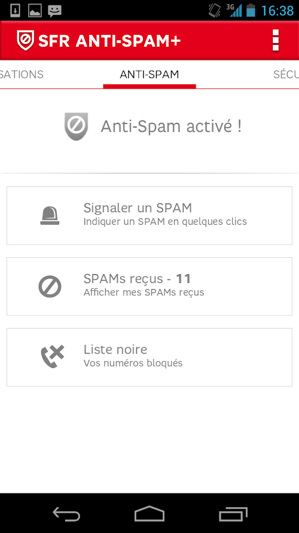Viewport: 299px width, 533px height.
Task: Switch to the partially visible SÉCU tab
Action: point(286,74)
